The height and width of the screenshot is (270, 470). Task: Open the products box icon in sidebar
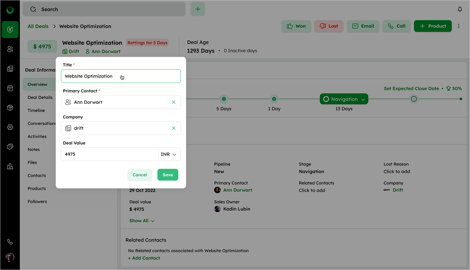pyautogui.click(x=10, y=108)
